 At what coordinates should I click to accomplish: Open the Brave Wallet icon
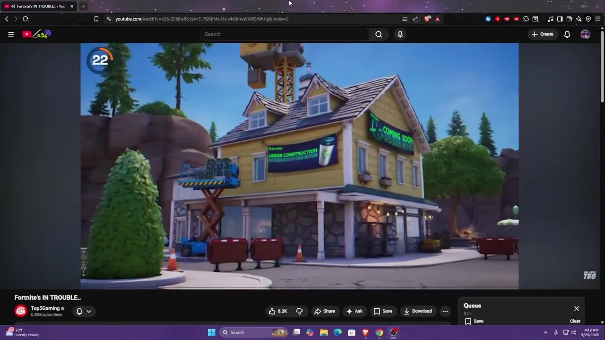[x=570, y=19]
